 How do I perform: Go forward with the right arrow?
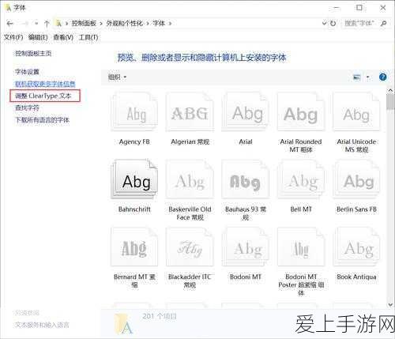(24, 24)
